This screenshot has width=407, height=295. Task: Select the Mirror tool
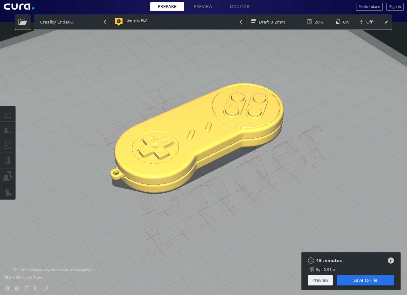pos(8,160)
